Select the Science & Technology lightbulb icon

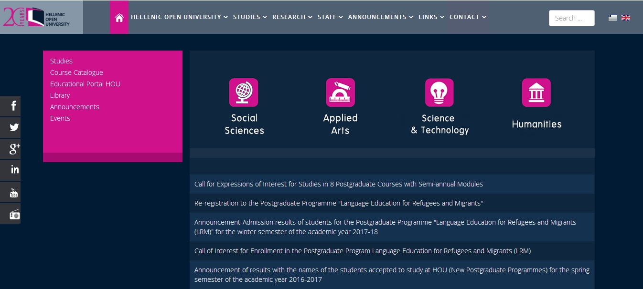point(439,93)
